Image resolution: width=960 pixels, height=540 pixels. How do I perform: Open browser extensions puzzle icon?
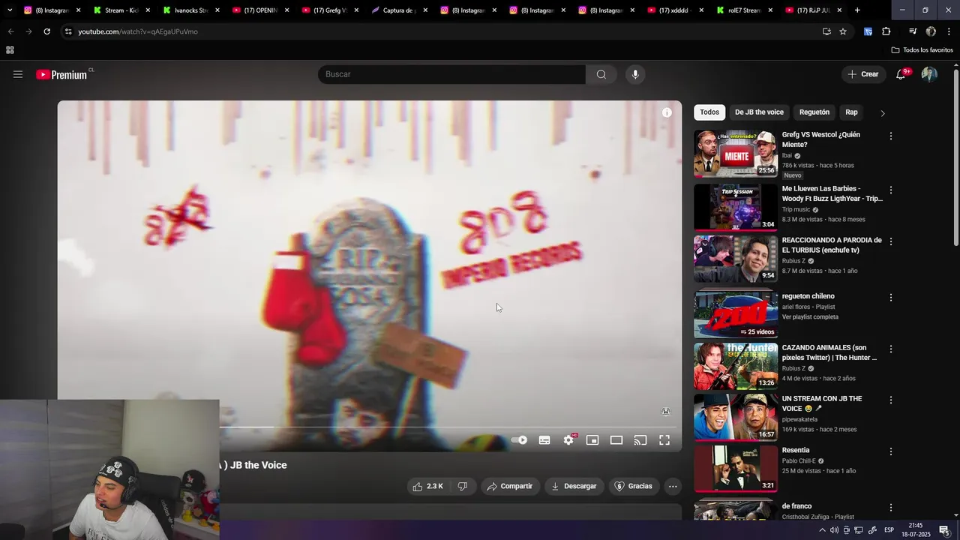click(886, 31)
